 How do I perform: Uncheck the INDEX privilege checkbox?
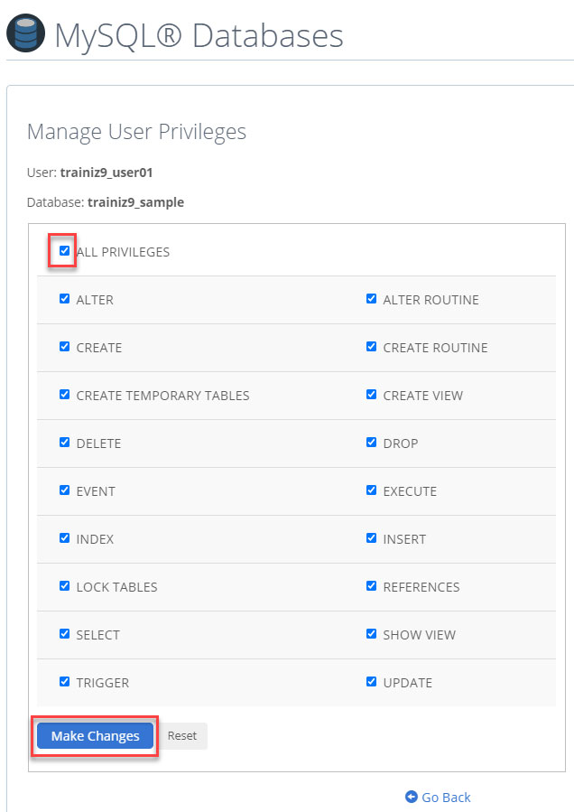coord(64,538)
